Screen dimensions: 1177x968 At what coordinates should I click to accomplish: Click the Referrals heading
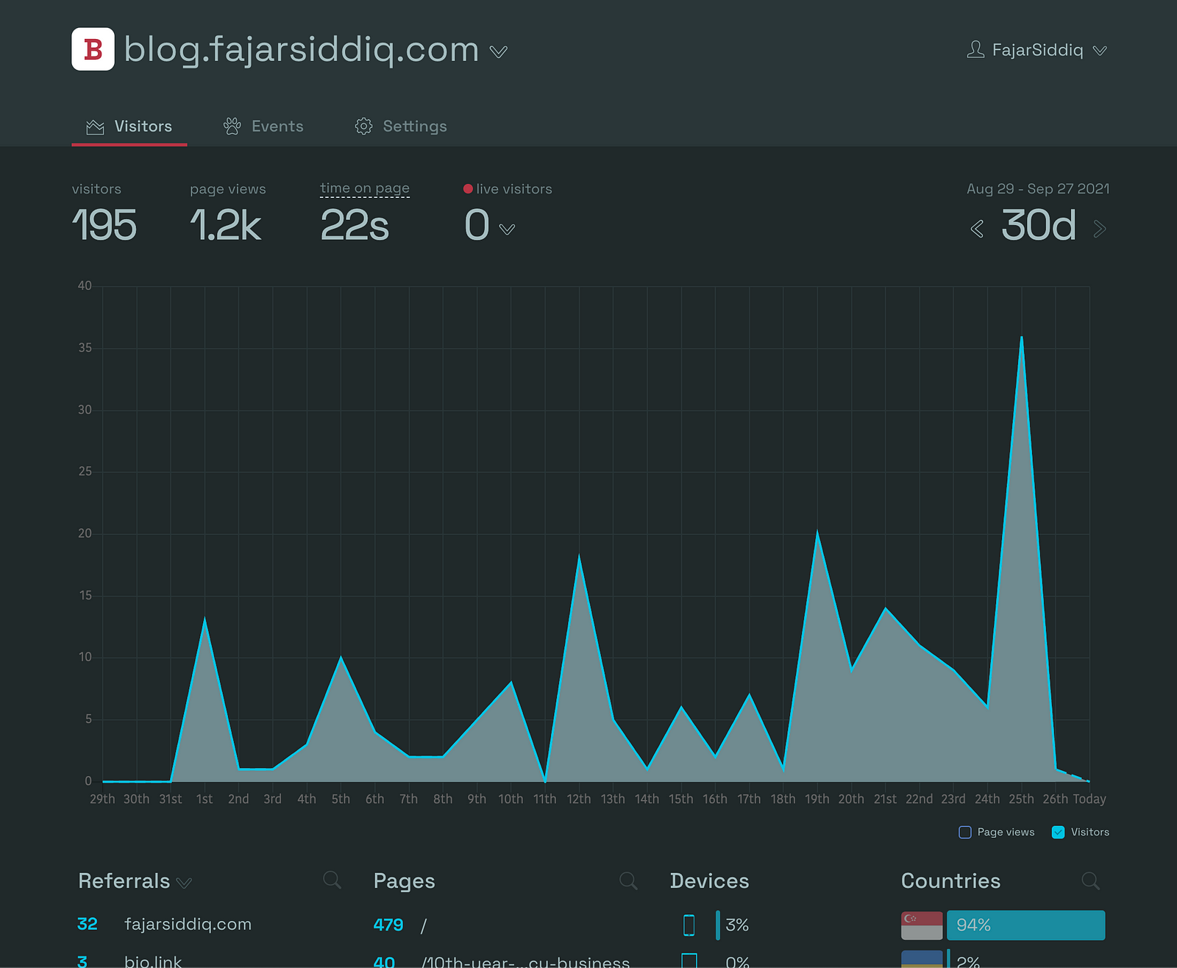point(124,880)
